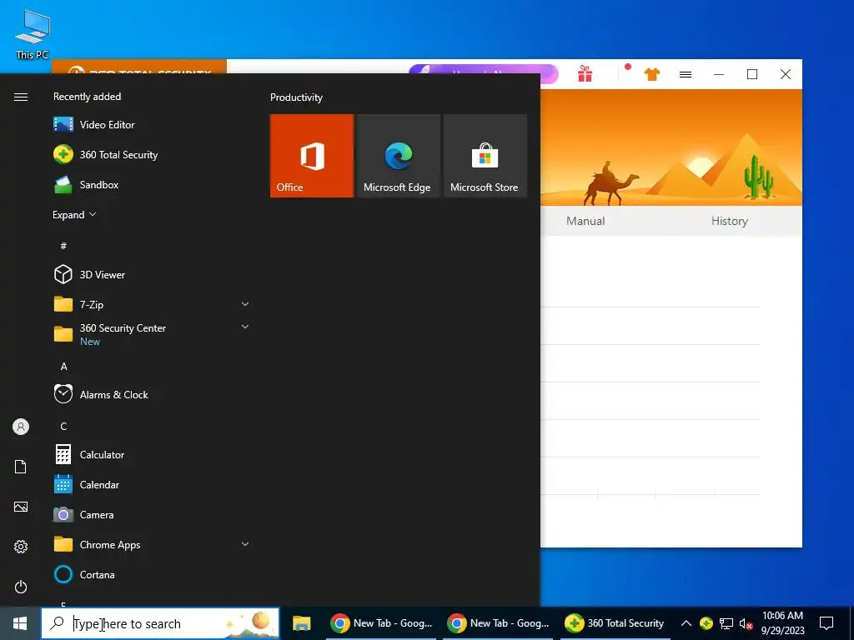Screen dimensions: 854x640
Task: Expand Start menu hamburger navigation
Action: tap(21, 97)
